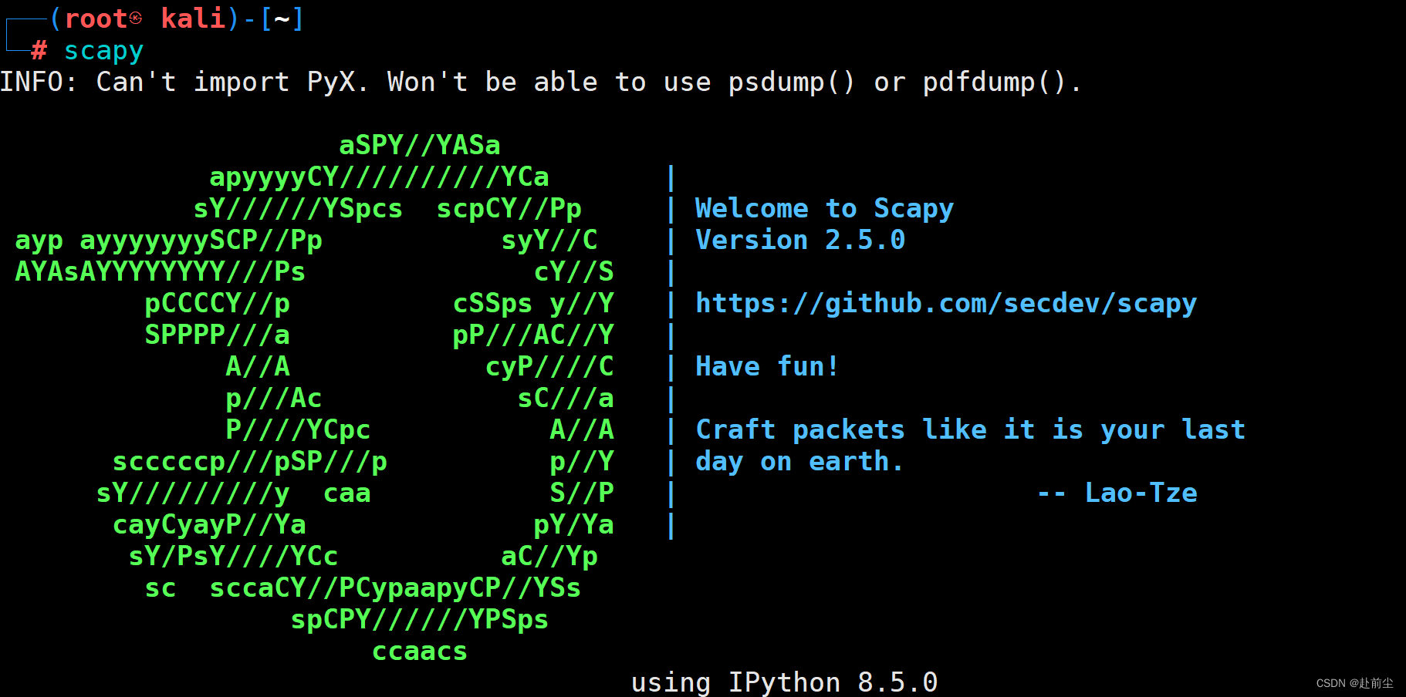Click the 'aSPY//YASa' ASCII art line
This screenshot has height=697, width=1406.
pos(420,146)
